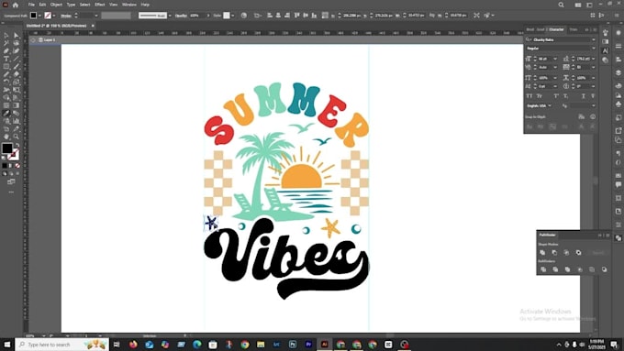Click Divide in the Pathfinders row

[543, 269]
